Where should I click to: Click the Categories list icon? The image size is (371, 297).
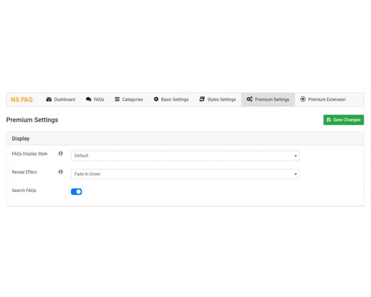(117, 100)
